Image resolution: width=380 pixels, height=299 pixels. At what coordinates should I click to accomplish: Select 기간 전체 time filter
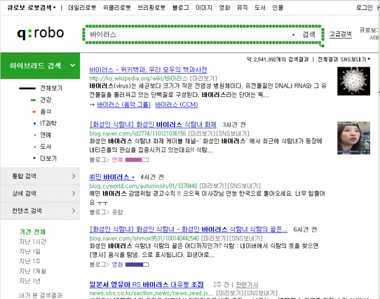(x=32, y=232)
